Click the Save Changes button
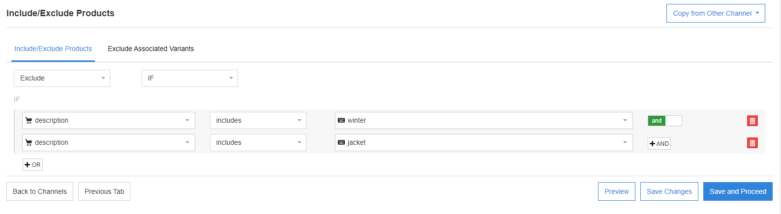Image resolution: width=781 pixels, height=214 pixels. tap(669, 191)
